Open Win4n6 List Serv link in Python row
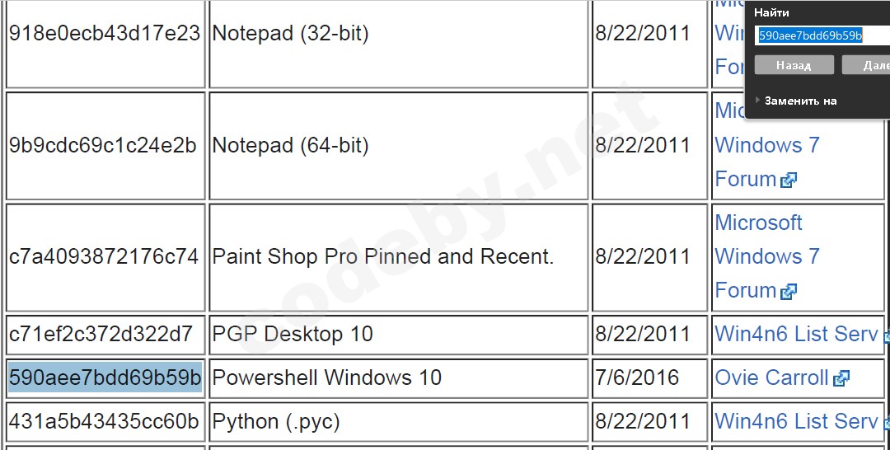 pyautogui.click(x=796, y=421)
